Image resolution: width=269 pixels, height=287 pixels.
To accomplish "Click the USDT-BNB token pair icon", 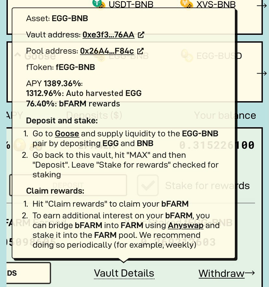I will 99,4.
